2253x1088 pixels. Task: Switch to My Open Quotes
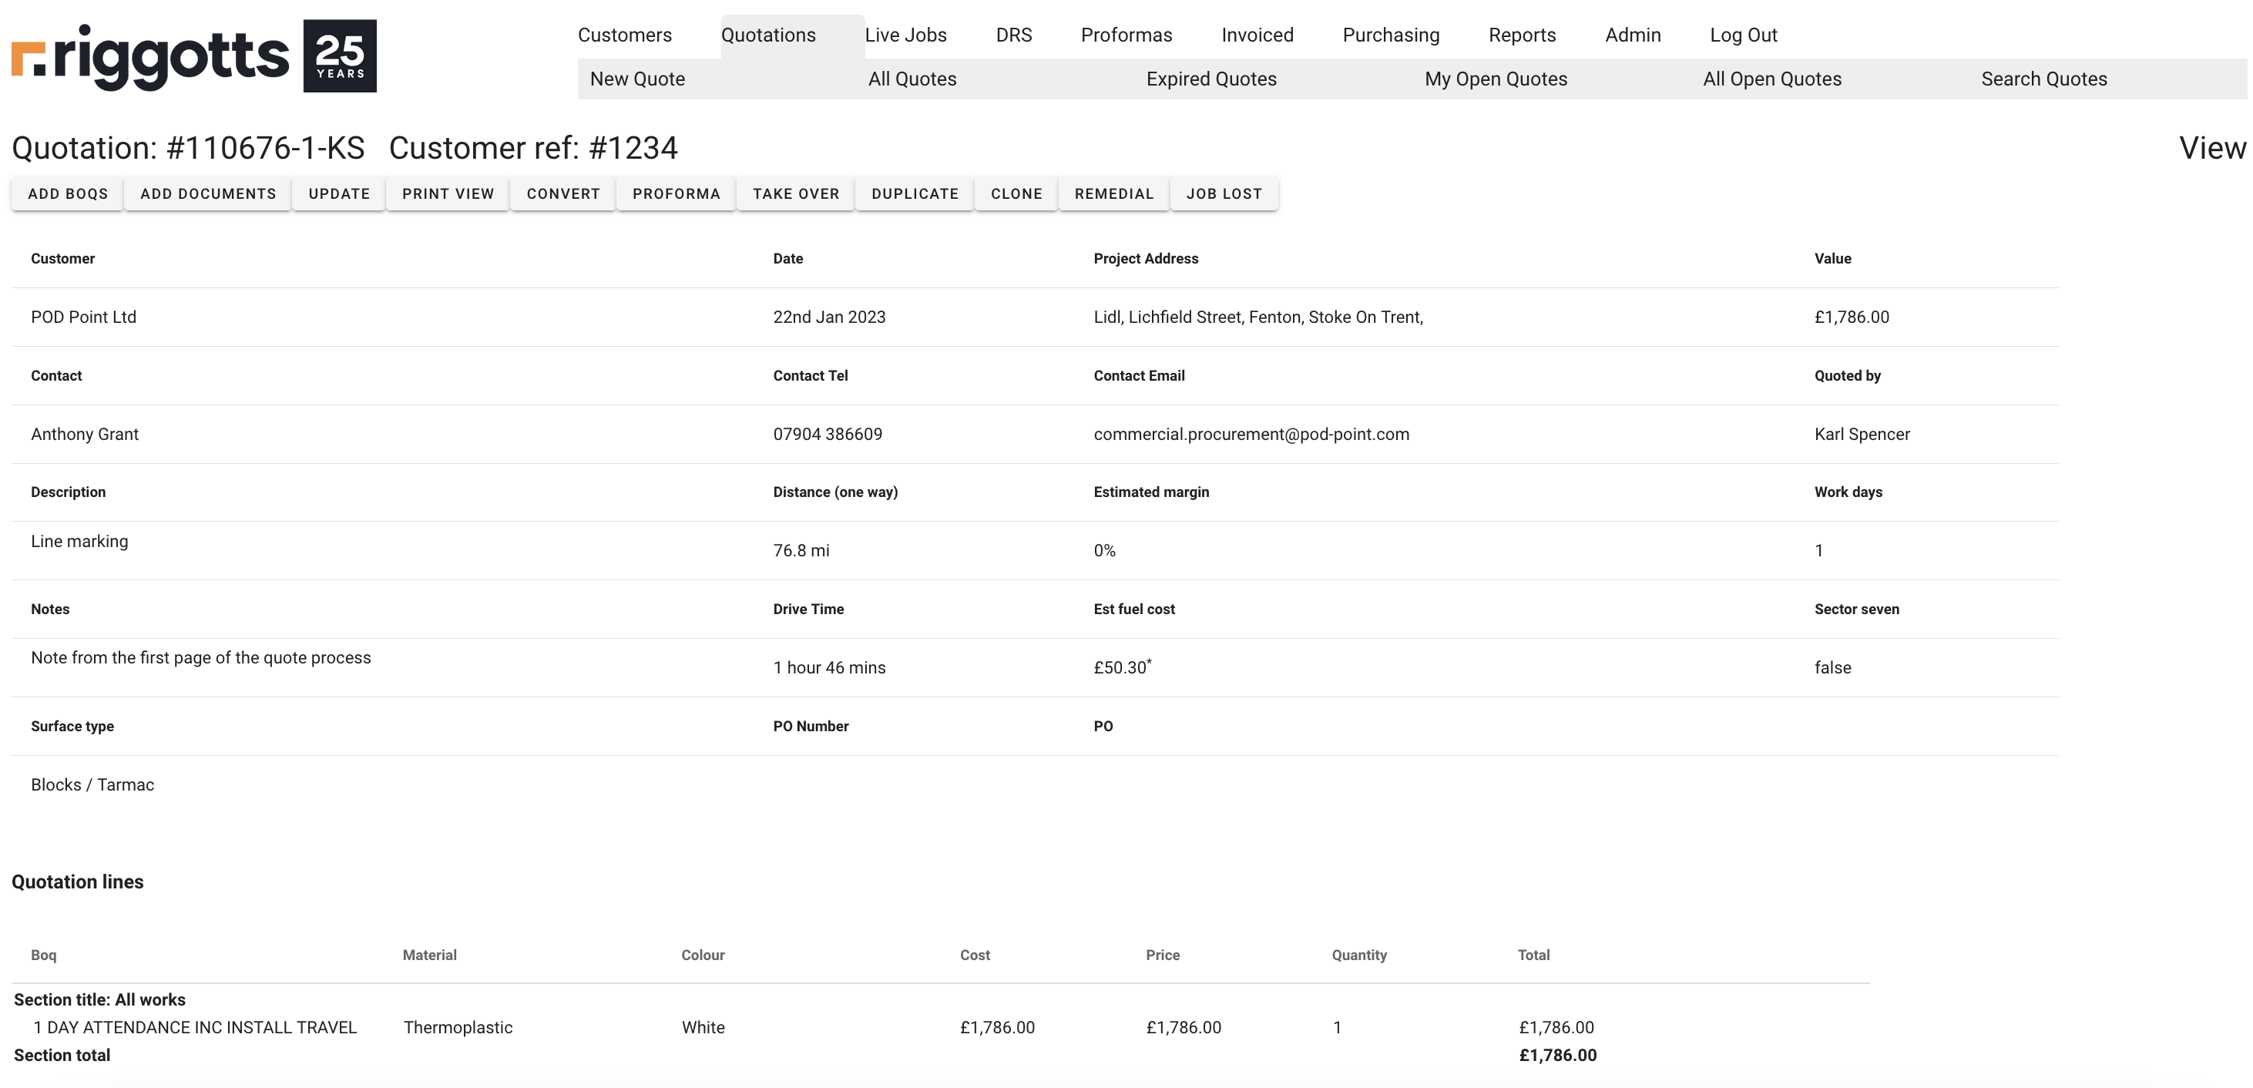(x=1495, y=79)
